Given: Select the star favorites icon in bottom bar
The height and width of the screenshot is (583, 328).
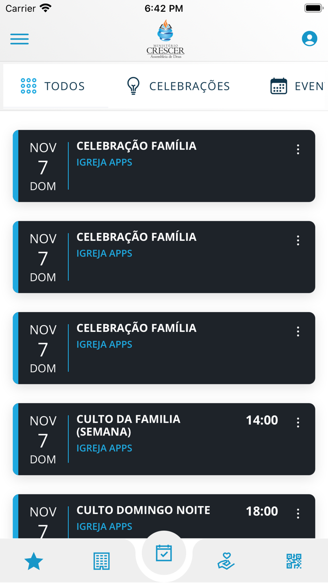Looking at the screenshot, I should (33, 561).
